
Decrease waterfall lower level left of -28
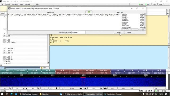pos(11,88)
